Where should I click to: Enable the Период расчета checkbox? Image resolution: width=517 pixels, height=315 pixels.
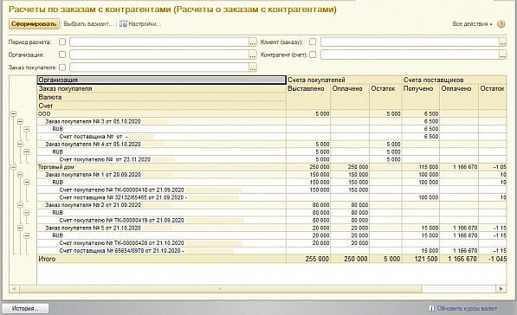click(x=62, y=42)
